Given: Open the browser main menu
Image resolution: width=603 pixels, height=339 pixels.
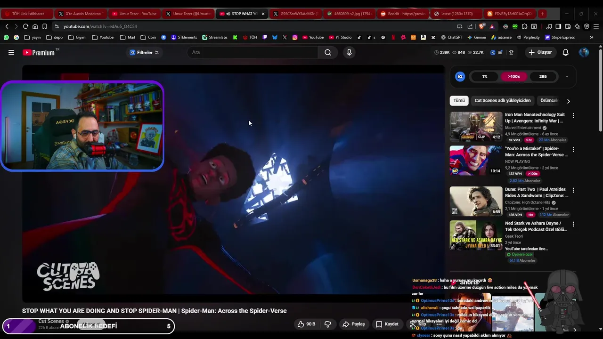Looking at the screenshot, I should (x=596, y=26).
